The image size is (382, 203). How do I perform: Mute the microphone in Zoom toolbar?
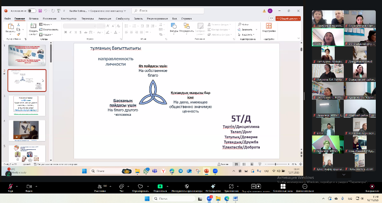[x=11, y=187]
